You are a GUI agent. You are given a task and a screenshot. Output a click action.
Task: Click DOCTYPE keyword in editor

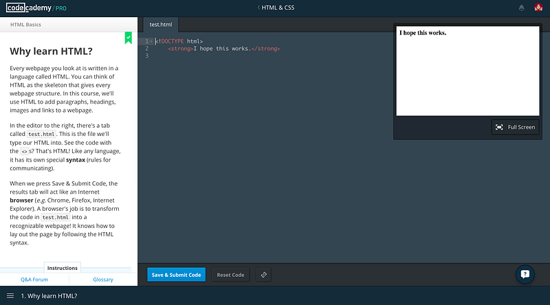(x=173, y=41)
